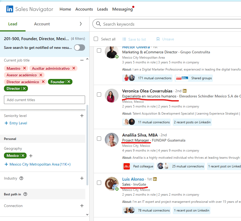Open Veronica Olea Covarrubias's name link
This screenshot has width=241, height=221.
tap(147, 91)
